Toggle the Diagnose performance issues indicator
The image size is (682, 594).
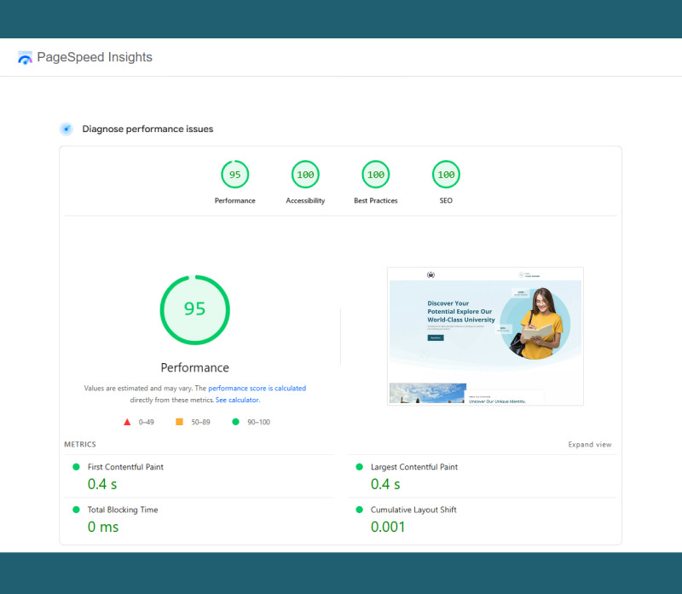tap(66, 129)
